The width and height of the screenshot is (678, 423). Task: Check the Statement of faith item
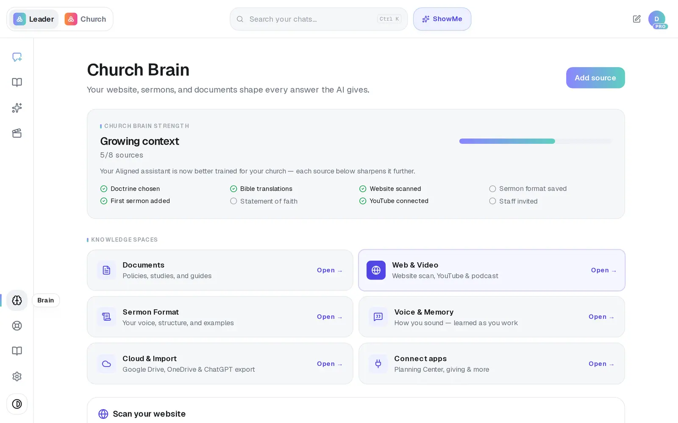click(264, 201)
